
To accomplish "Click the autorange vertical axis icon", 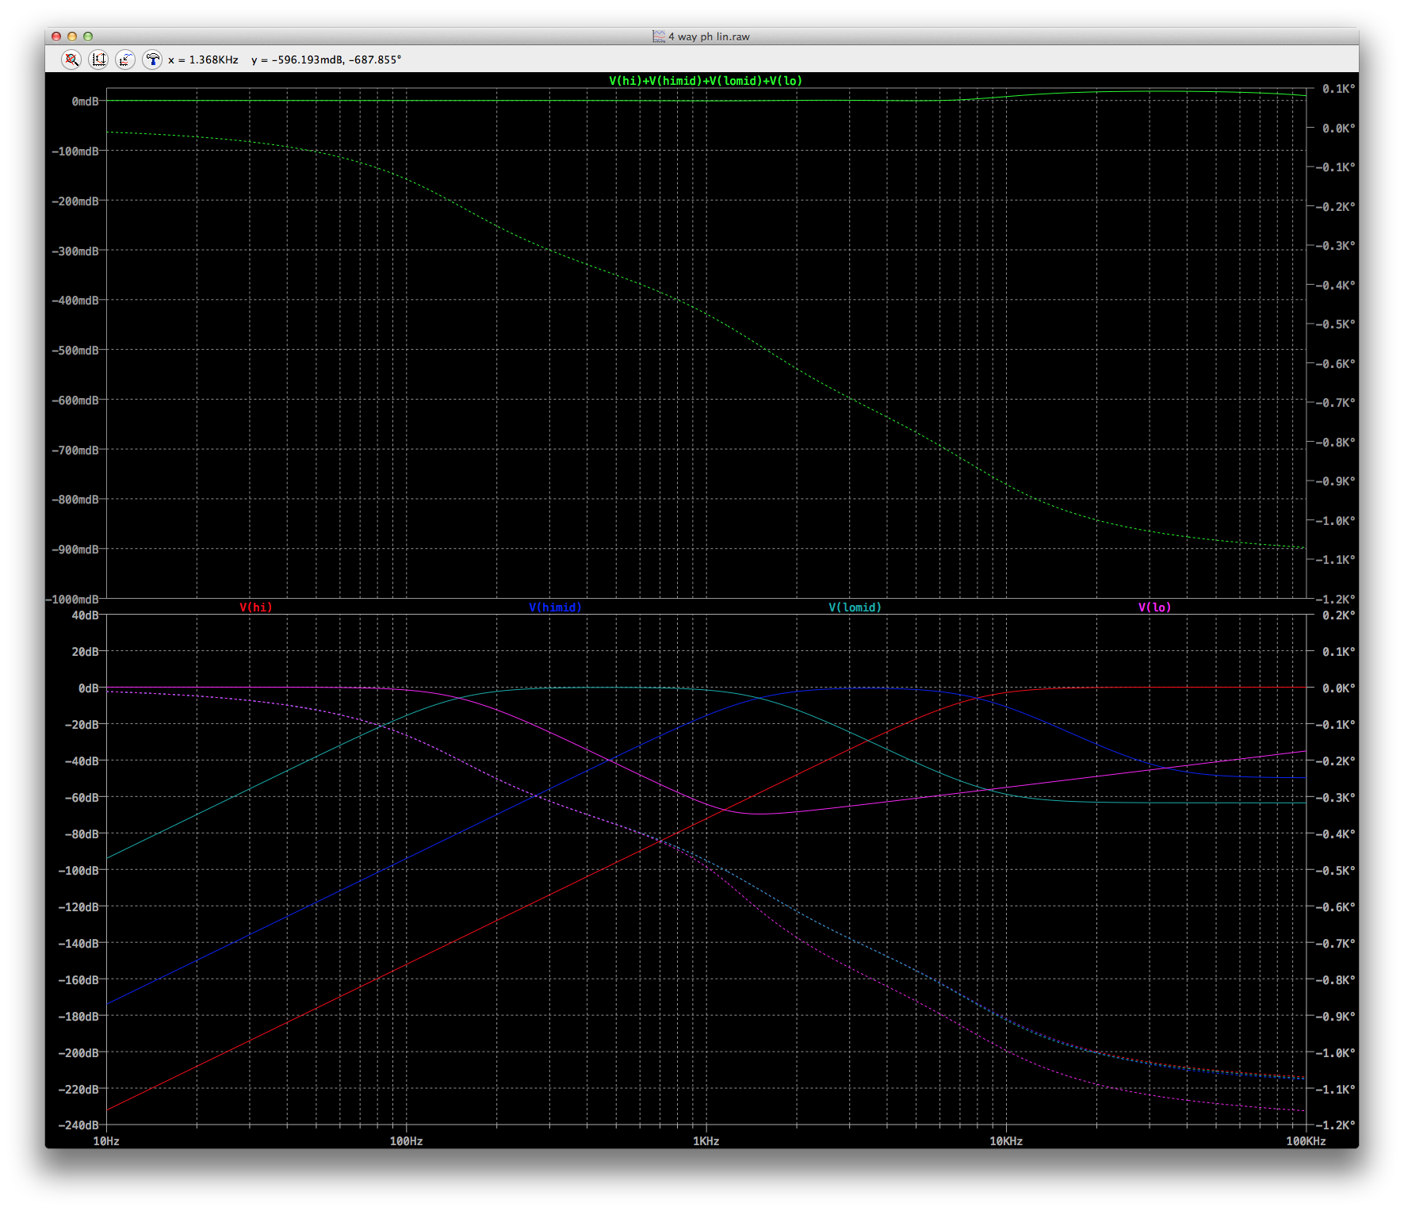I will tap(98, 59).
